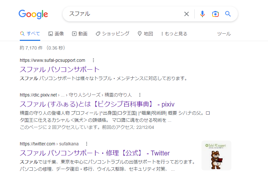
Task: Open the ショッピング tab
Action: 113,34
